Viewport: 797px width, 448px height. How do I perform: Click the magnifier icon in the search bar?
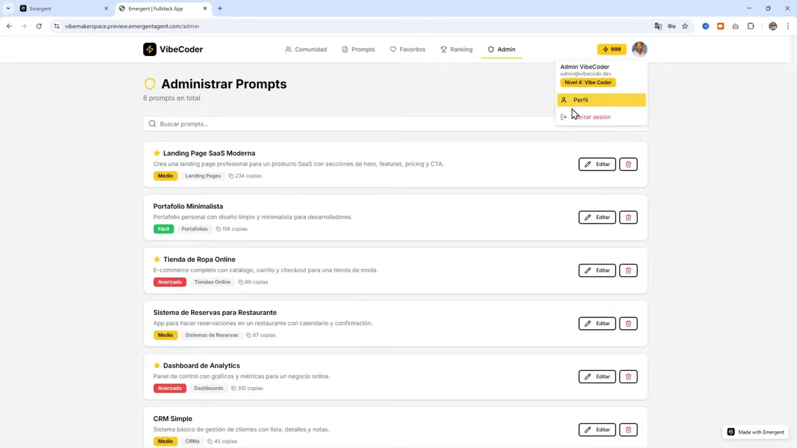point(152,124)
